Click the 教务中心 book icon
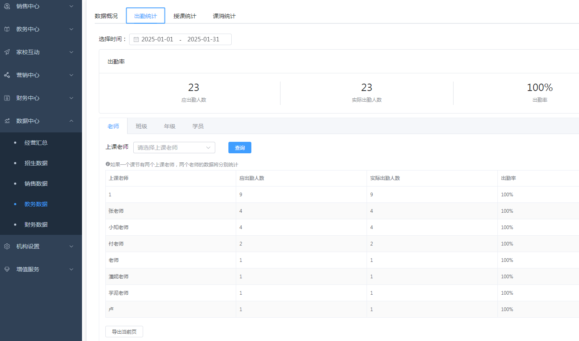Image resolution: width=579 pixels, height=341 pixels. (x=7, y=29)
